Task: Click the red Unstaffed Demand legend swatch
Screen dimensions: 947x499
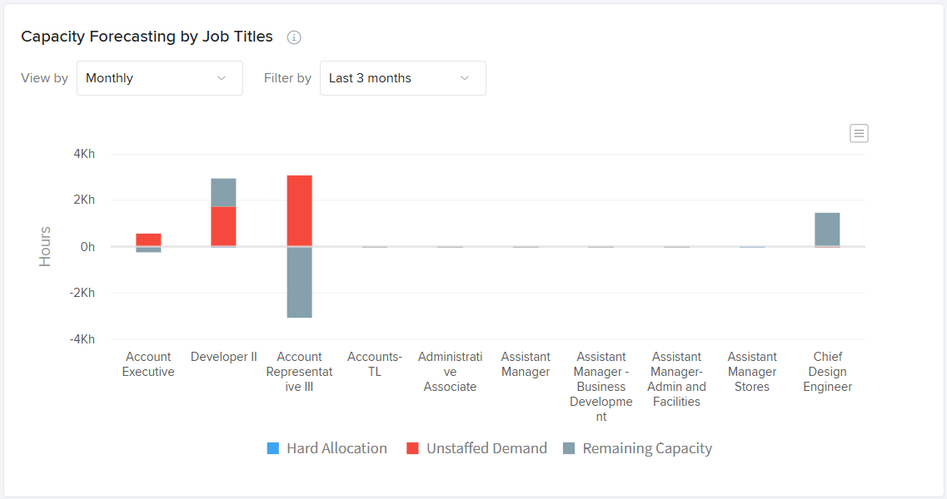Action: click(x=412, y=448)
